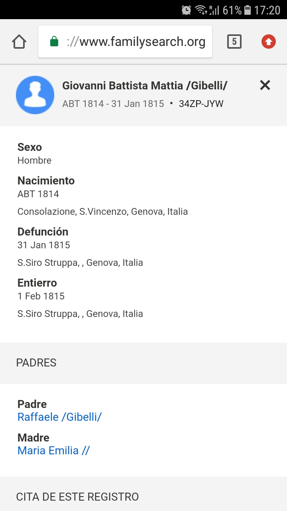The height and width of the screenshot is (511, 287).
Task: Tap the Wi-Fi status bar icon
Action: pyautogui.click(x=201, y=10)
